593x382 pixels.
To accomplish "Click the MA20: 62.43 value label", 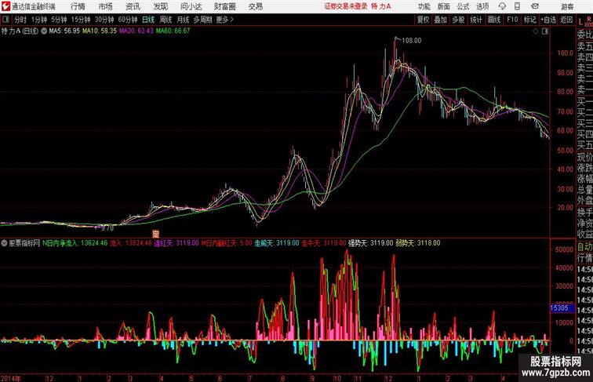I will [x=136, y=31].
